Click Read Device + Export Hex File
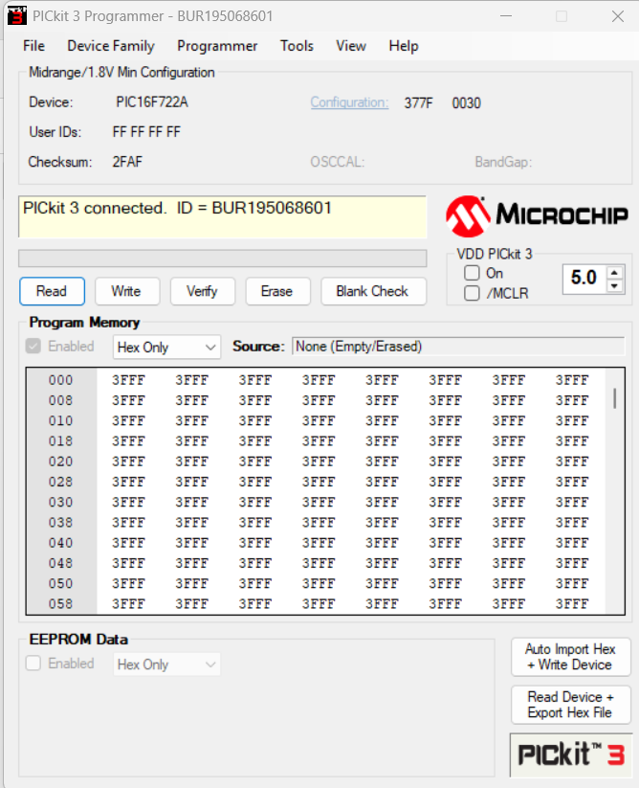 click(571, 705)
